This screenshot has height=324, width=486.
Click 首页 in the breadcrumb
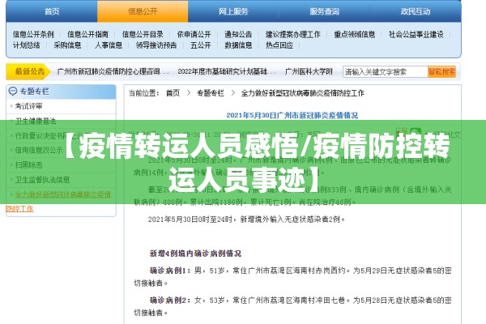tap(173, 93)
